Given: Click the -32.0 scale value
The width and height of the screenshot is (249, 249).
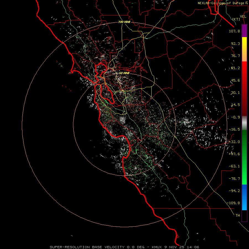Looking at the screenshot, I should click(234, 142).
